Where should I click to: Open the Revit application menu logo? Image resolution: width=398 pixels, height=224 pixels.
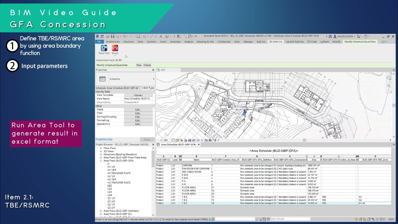98,36
